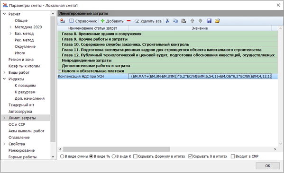Click the paste clipboard icon

[183, 21]
